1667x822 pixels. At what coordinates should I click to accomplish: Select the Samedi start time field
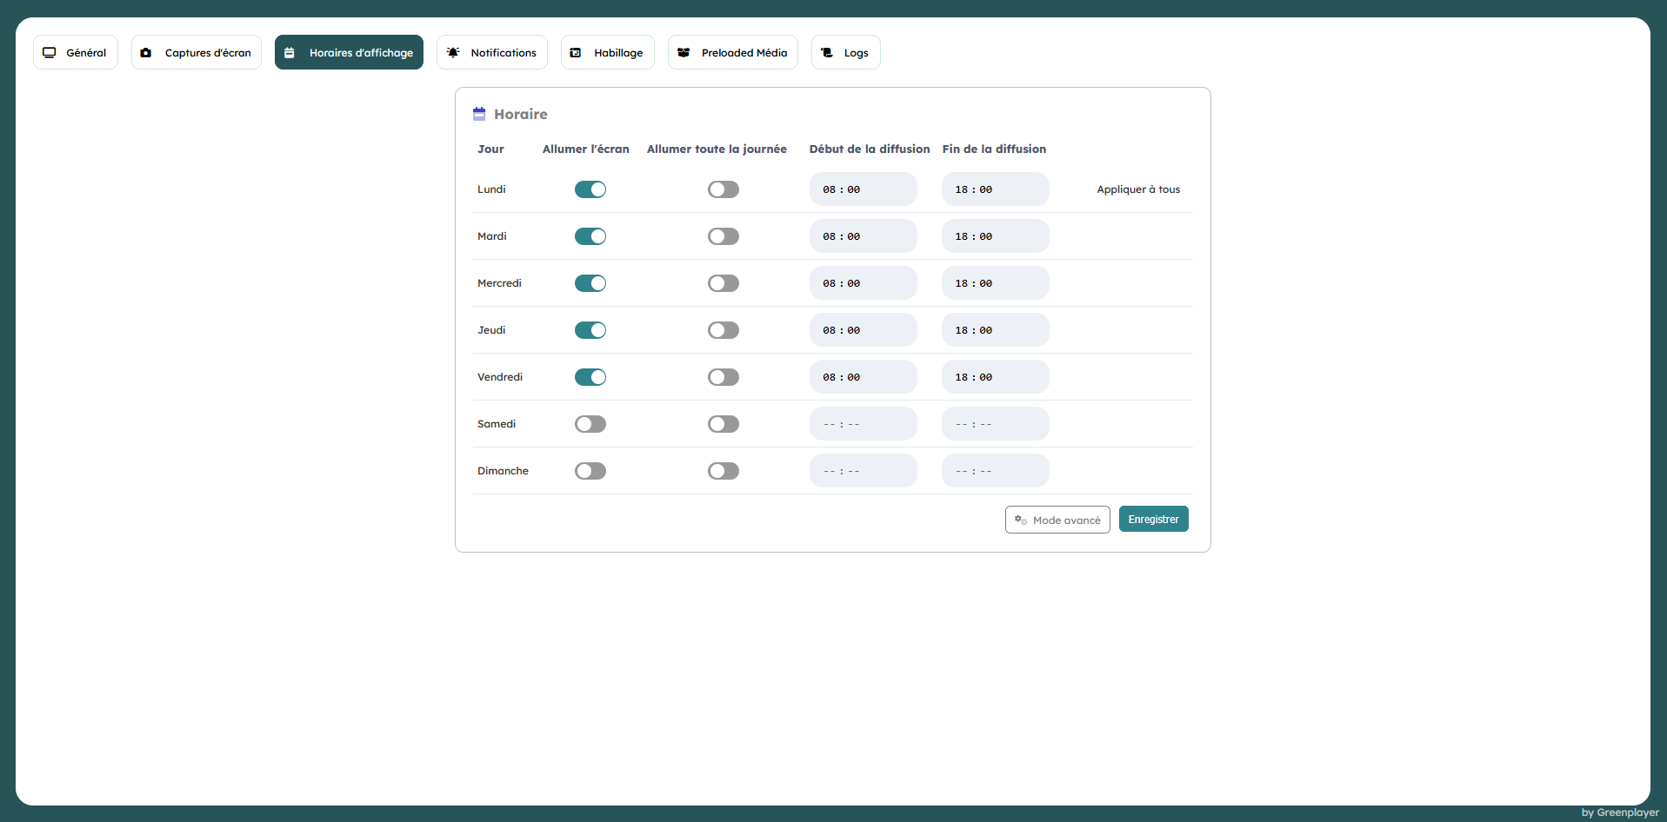coord(863,424)
